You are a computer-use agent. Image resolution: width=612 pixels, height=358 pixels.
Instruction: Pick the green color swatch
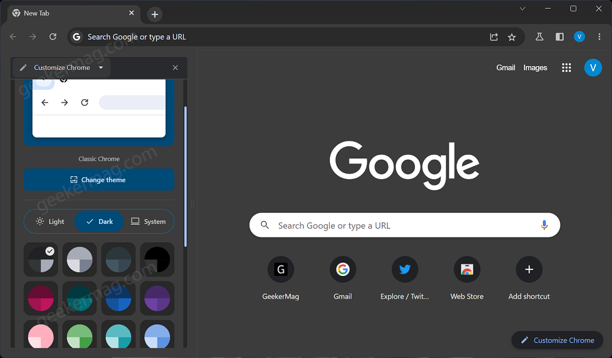pyautogui.click(x=80, y=334)
